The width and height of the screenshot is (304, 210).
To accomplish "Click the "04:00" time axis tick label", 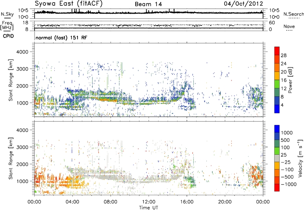I will [x=72, y=202].
